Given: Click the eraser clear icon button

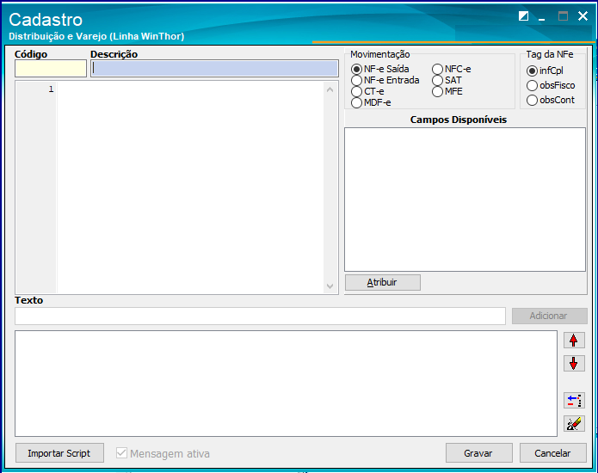Looking at the screenshot, I should click(x=574, y=423).
